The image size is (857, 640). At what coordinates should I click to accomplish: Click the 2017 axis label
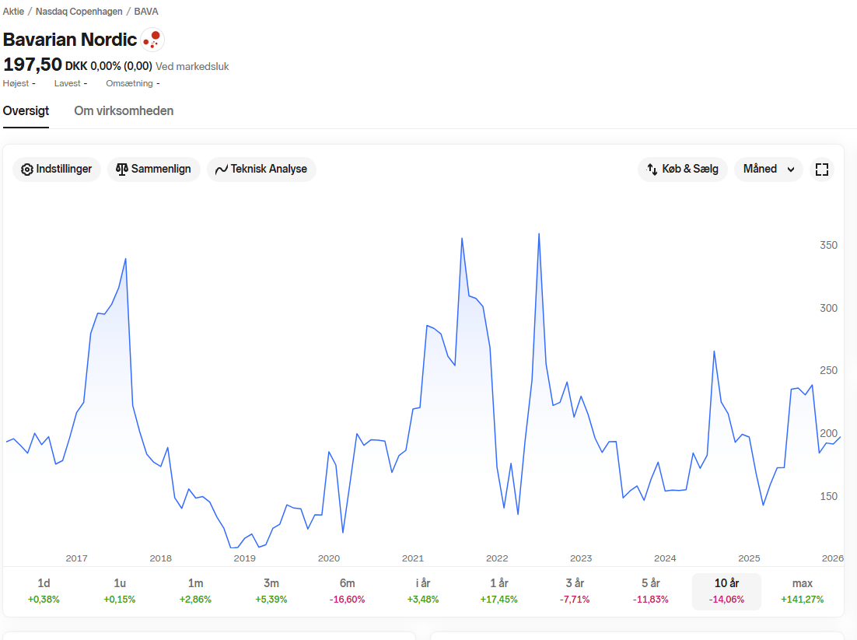76,558
